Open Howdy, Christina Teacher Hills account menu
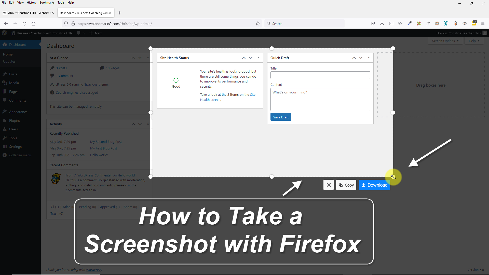 click(461, 33)
